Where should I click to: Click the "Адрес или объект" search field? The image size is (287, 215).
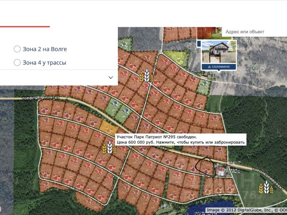click(x=254, y=32)
